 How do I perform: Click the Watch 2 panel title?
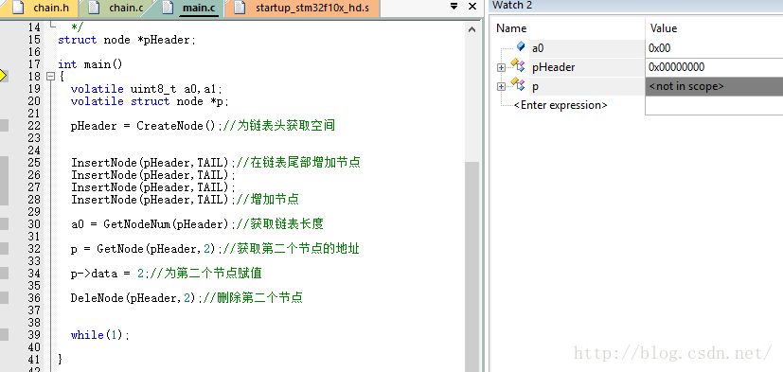pyautogui.click(x=512, y=6)
